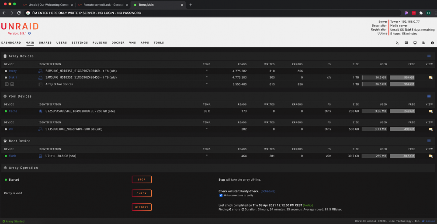The image size is (437, 224).
Task: Click the Flash Ultra device icon
Action: [x=40, y=156]
